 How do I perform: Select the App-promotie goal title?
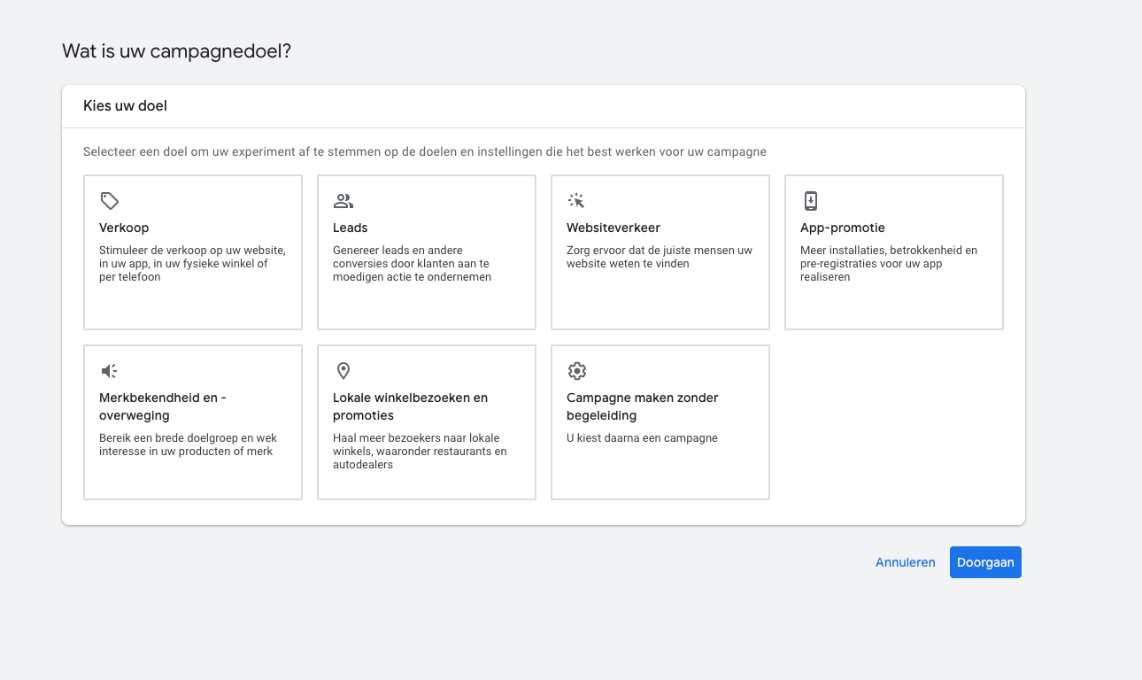click(x=843, y=228)
